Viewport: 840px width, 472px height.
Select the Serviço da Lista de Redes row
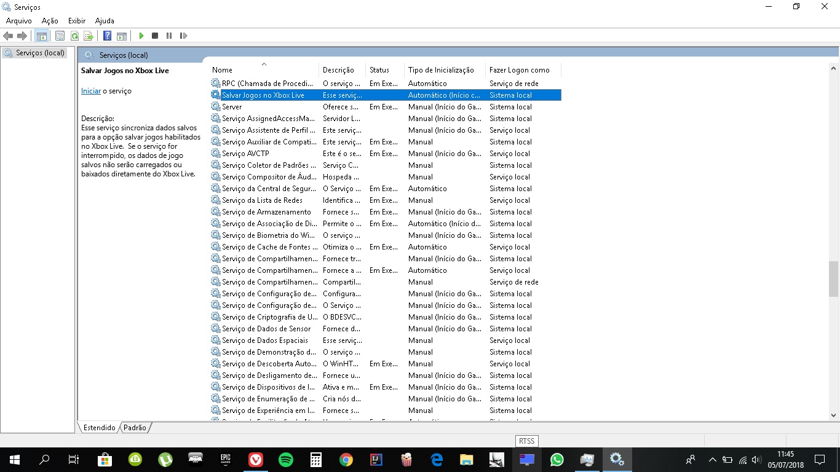[x=386, y=200]
